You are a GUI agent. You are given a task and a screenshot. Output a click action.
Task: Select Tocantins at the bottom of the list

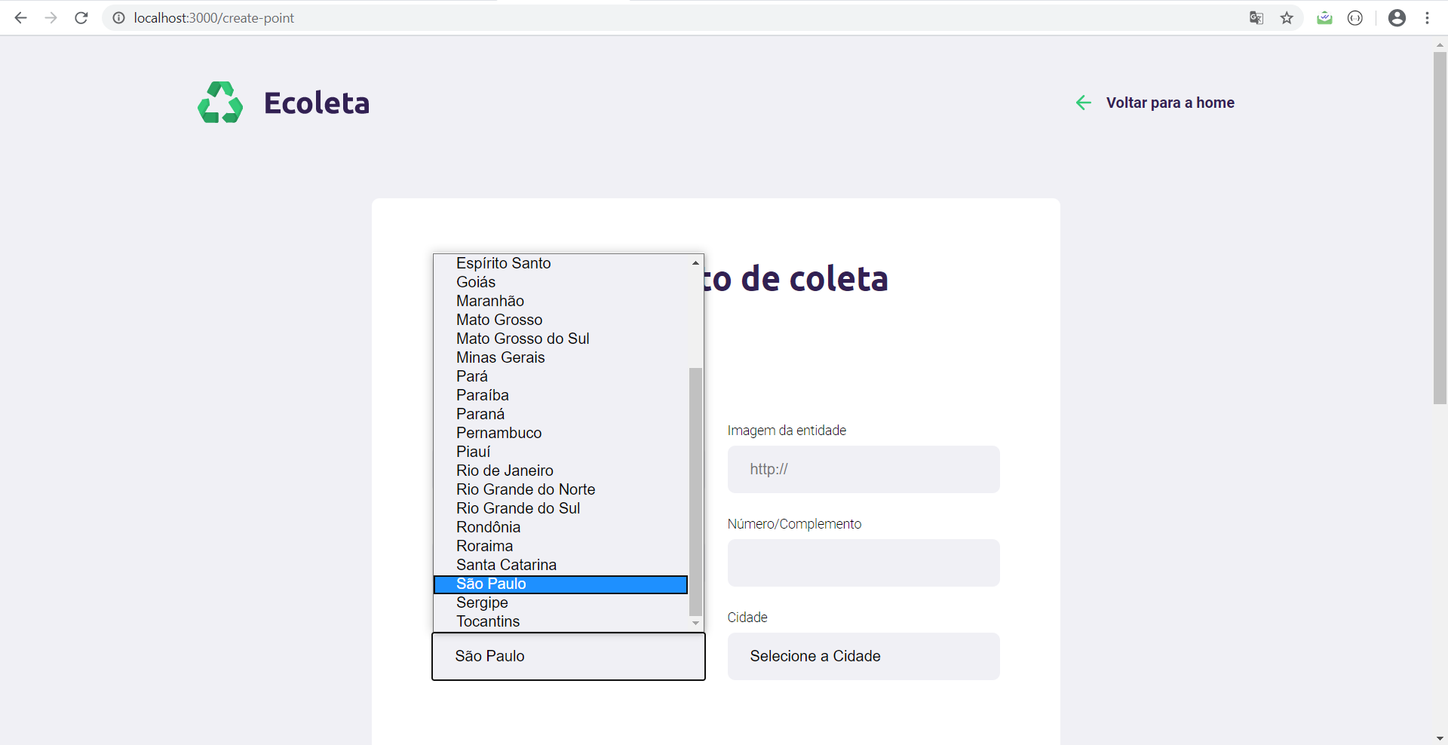tap(488, 621)
